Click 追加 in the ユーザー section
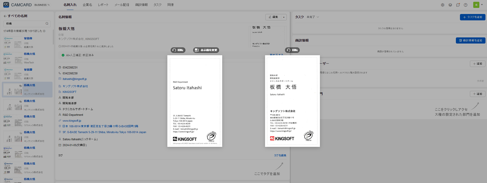487x183 pixels. (478, 64)
